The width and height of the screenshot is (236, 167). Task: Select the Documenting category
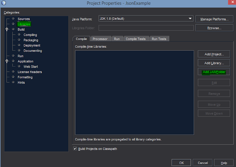pos(33,51)
